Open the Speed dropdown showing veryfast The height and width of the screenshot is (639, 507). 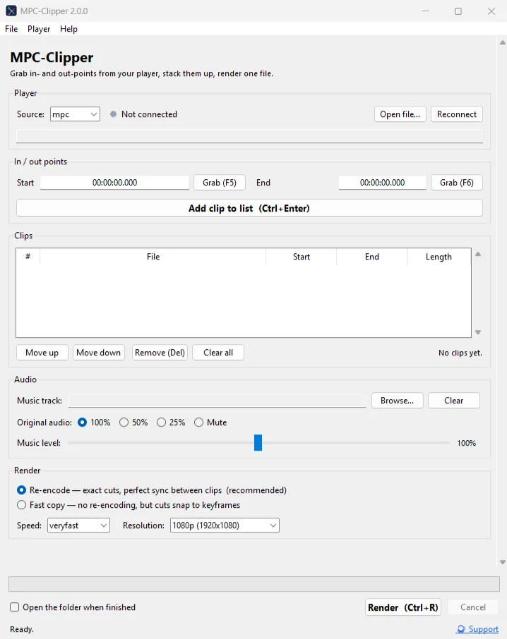(78, 525)
